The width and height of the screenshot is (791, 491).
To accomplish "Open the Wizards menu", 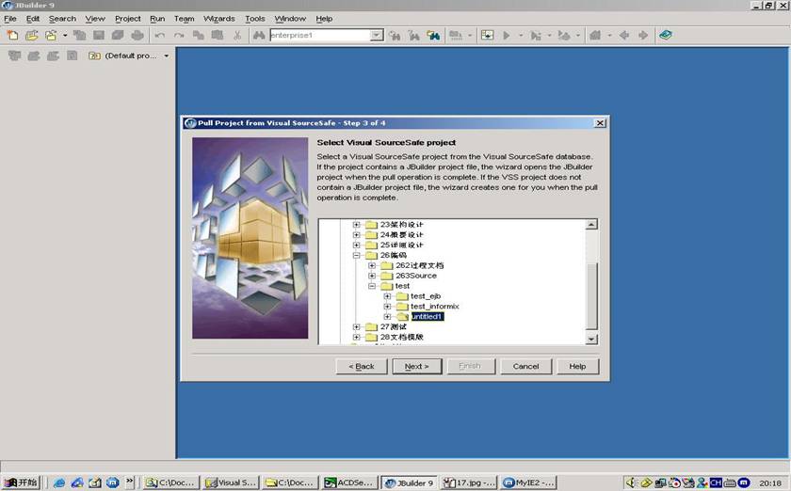I will [x=218, y=19].
